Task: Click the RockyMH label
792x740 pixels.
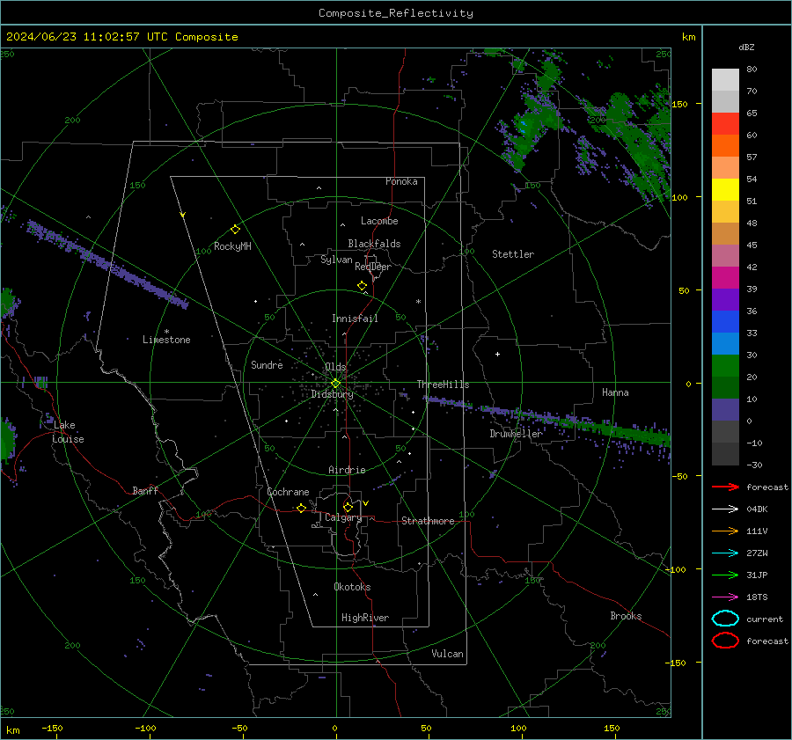Action: point(232,246)
